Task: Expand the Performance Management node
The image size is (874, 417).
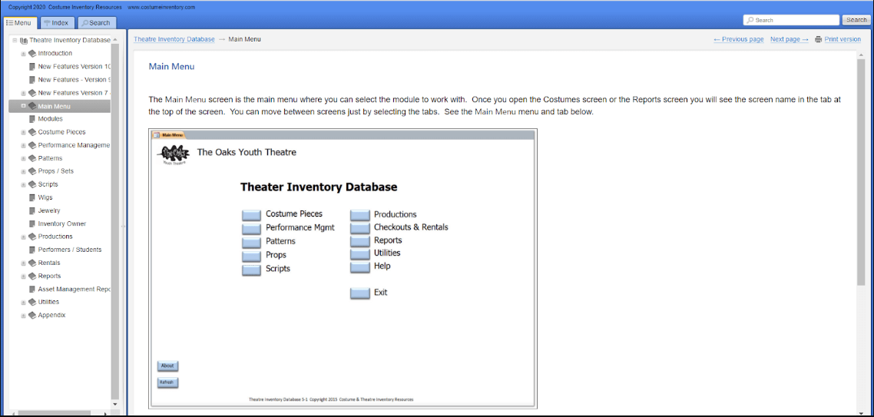Action: (23, 145)
